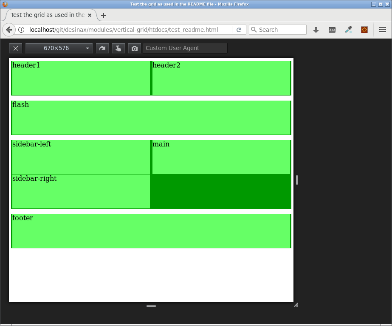
Task: Show site information icon in URL bar
Action: point(21,30)
